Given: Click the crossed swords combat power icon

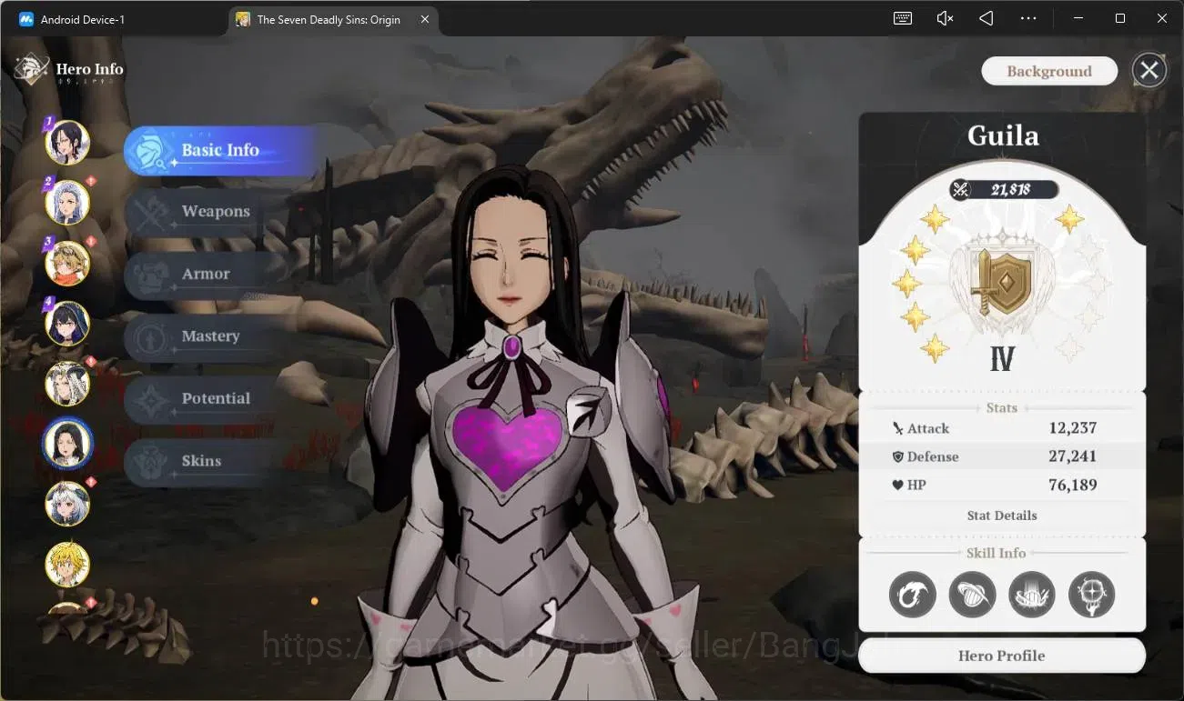Looking at the screenshot, I should coord(960,189).
